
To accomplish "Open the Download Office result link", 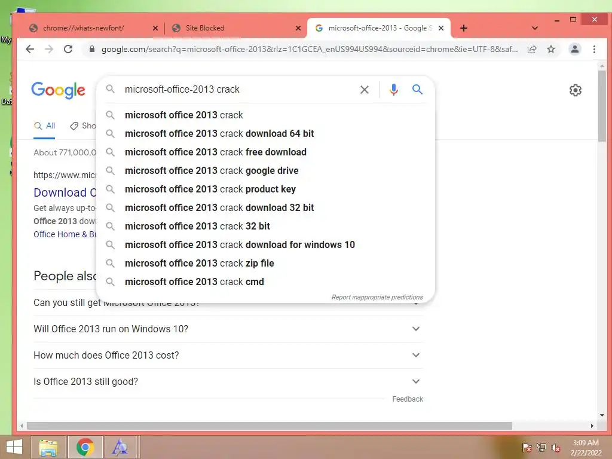I will pyautogui.click(x=65, y=192).
